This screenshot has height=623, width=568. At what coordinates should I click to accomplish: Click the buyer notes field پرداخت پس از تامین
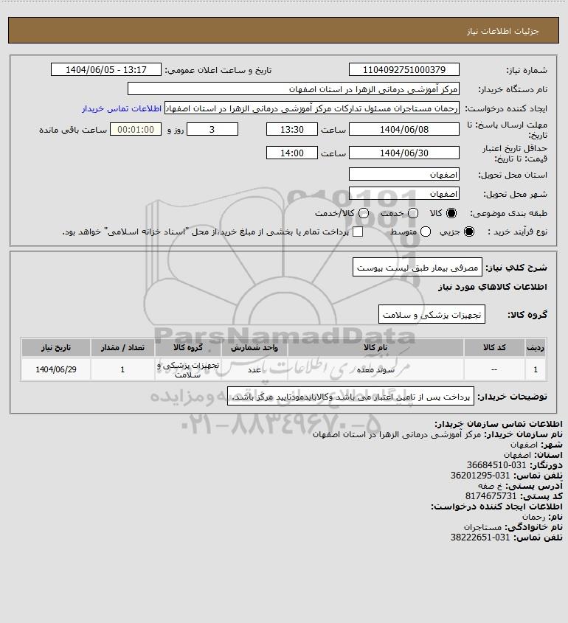pos(350,397)
